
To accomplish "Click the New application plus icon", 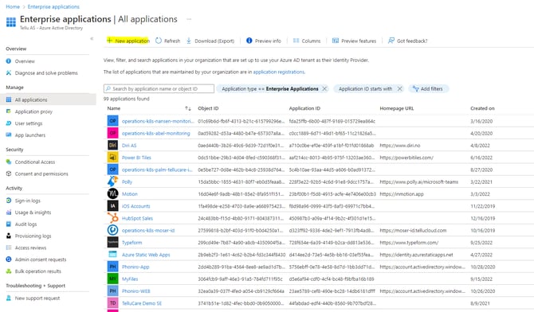I will pos(109,41).
